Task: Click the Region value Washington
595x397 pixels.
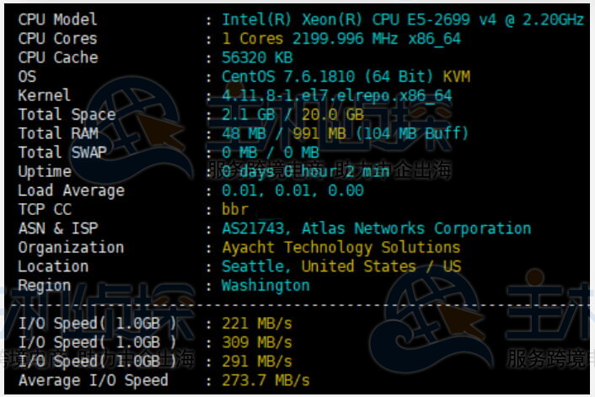Action: point(265,285)
